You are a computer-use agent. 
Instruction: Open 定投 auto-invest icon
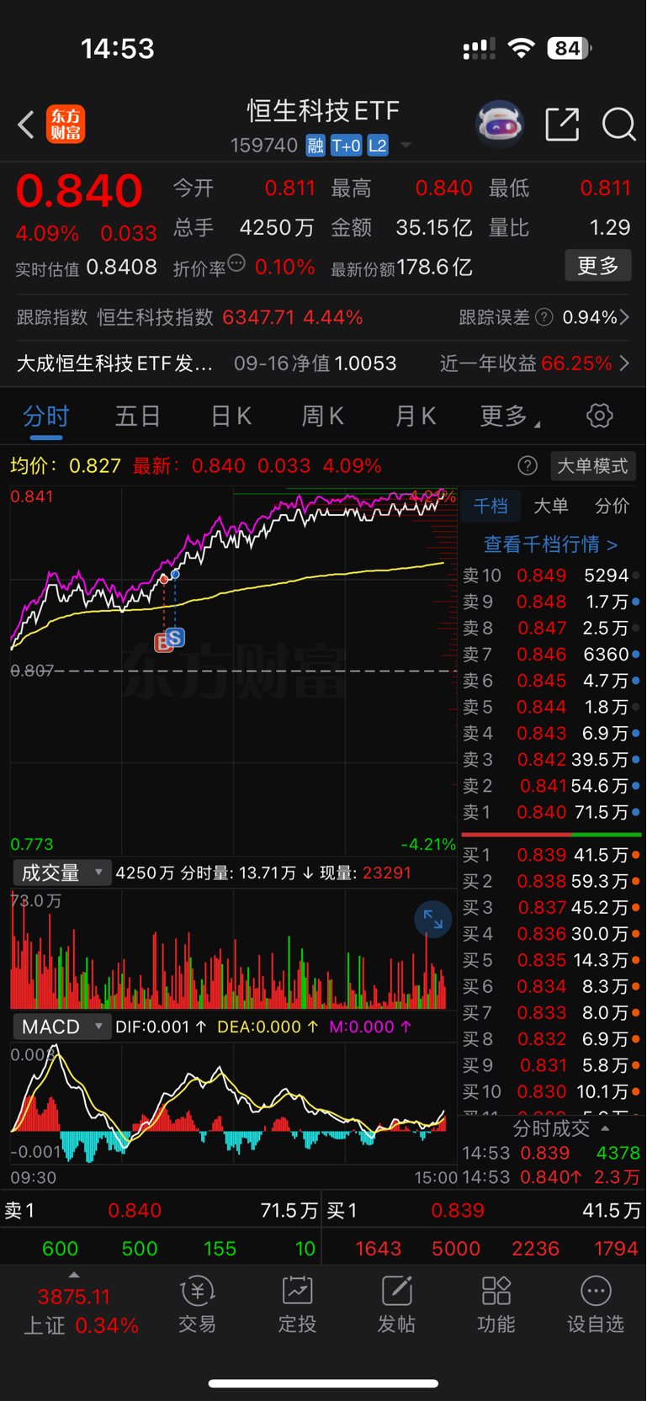tap(297, 1305)
